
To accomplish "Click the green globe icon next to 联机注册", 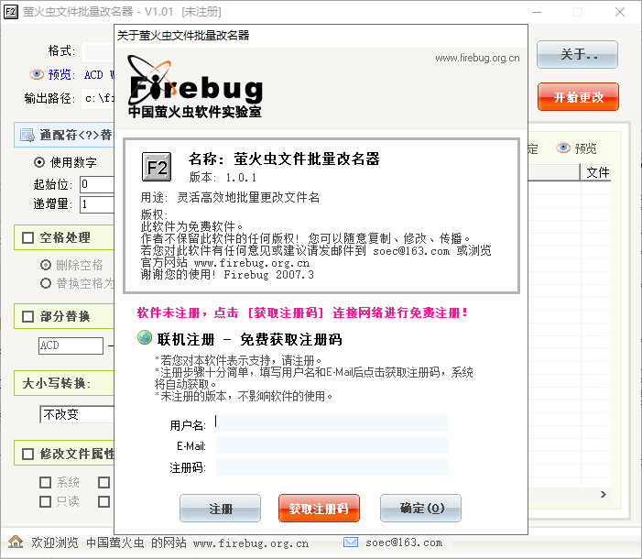I will click(x=145, y=338).
